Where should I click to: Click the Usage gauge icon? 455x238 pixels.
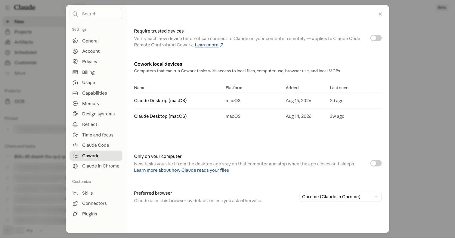click(75, 83)
